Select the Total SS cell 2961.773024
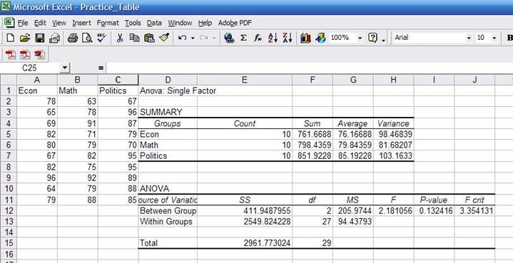This screenshot has width=513, height=263. [245, 243]
